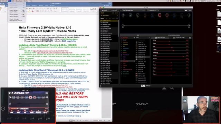Switch to Impulses tab in HX Edit
The image size is (221, 124).
[x=114, y=10]
